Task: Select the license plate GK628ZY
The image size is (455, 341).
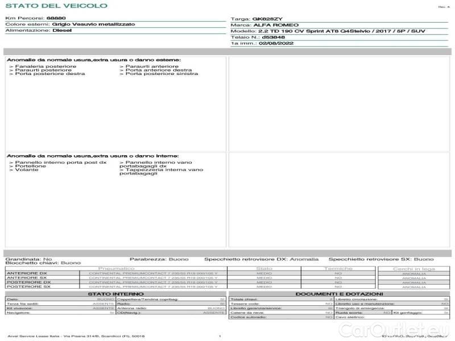Action: (x=267, y=19)
